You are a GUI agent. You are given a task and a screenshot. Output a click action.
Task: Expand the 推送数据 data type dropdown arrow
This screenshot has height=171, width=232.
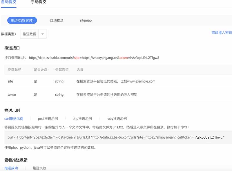pyautogui.click(x=42, y=34)
